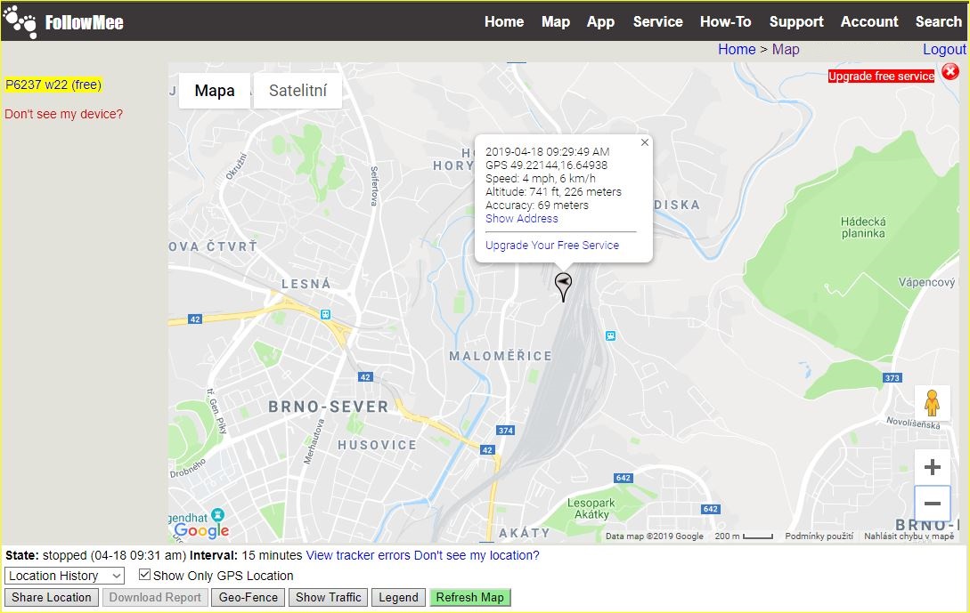This screenshot has height=613, width=970.
Task: Open the Home menu item
Action: click(x=504, y=21)
